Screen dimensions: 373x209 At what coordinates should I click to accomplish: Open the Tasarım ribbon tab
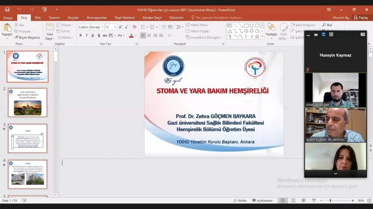click(x=54, y=18)
